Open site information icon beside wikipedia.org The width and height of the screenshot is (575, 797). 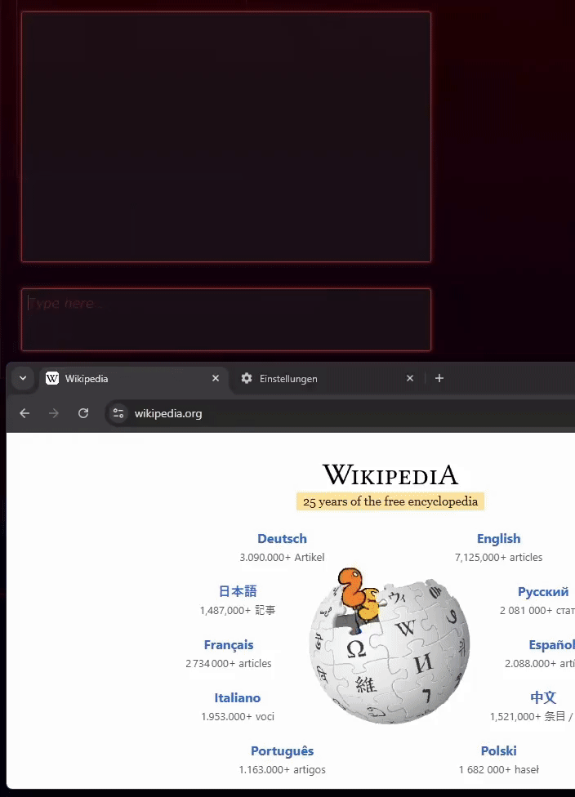coord(118,413)
